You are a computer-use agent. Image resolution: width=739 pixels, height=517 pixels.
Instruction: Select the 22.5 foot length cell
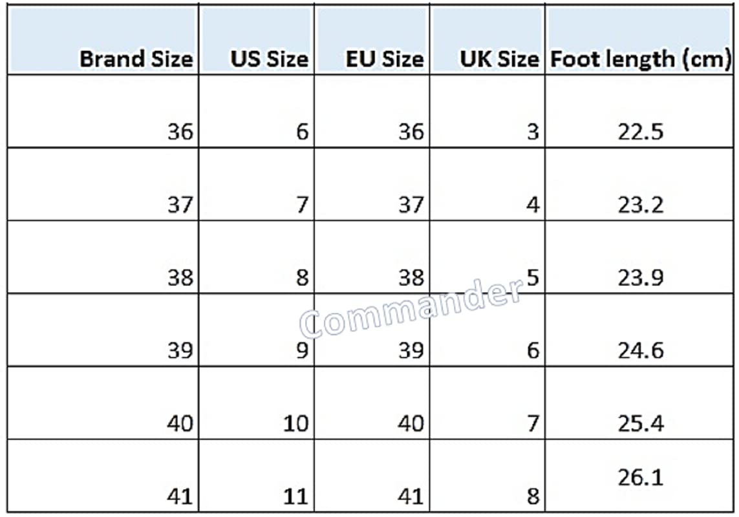[x=640, y=132]
